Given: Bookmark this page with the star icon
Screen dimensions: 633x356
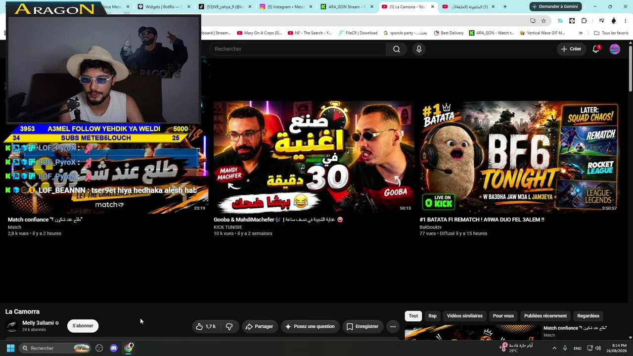Looking at the screenshot, I should point(543,21).
